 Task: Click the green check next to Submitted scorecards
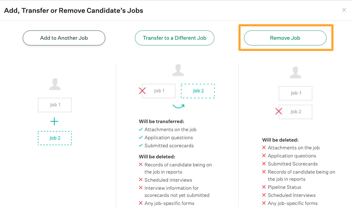tap(141, 146)
